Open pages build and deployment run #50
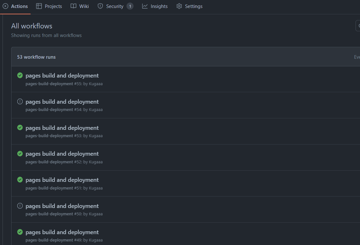 pyautogui.click(x=62, y=206)
